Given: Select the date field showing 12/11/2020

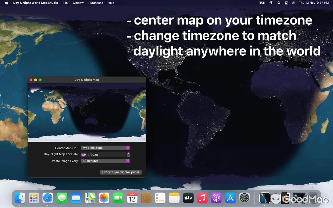Looking at the screenshot, I should 101,154.
